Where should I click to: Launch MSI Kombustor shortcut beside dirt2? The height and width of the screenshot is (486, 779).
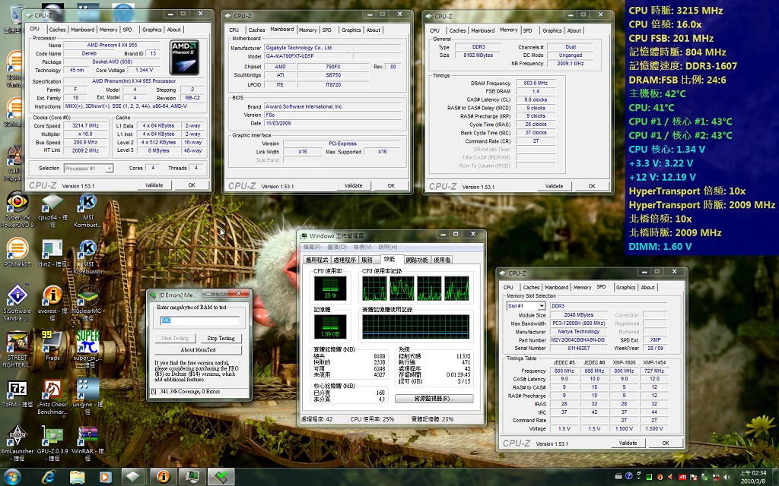(88, 257)
